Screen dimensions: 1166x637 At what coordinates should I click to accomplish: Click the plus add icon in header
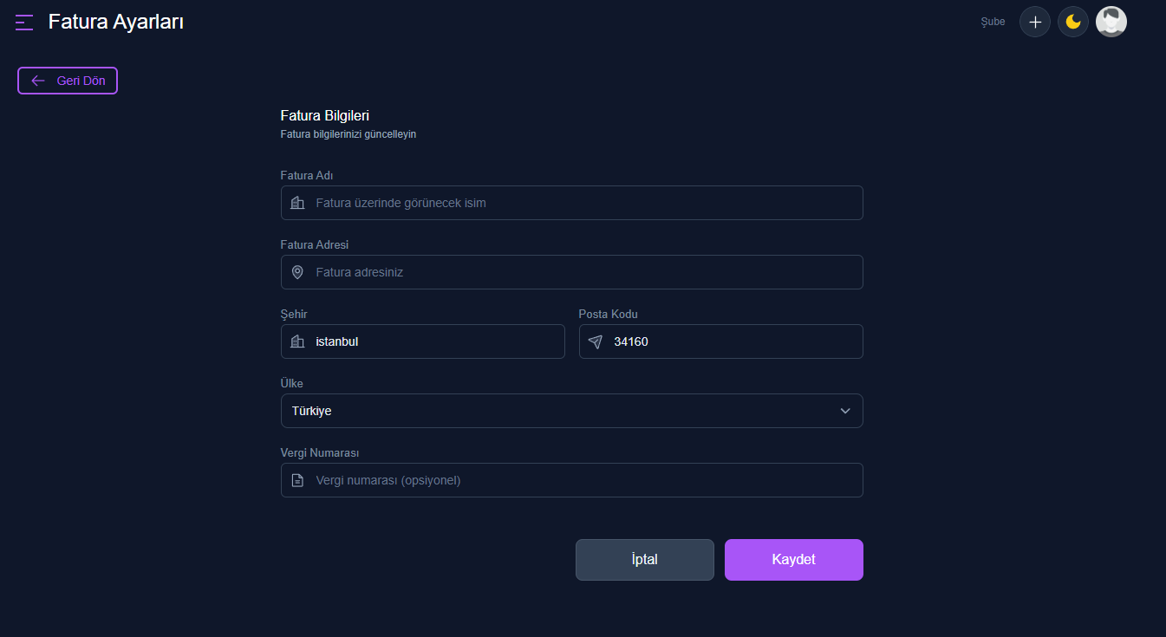pyautogui.click(x=1035, y=22)
